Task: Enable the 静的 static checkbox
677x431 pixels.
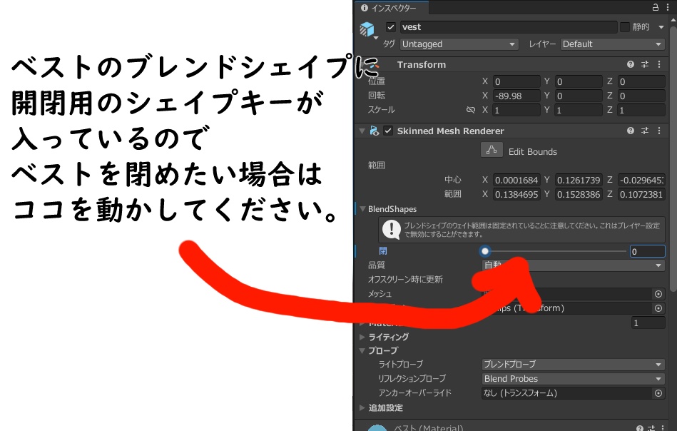Action: [624, 27]
